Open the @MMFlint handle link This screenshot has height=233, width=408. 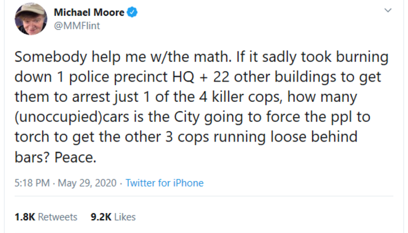pos(73,25)
